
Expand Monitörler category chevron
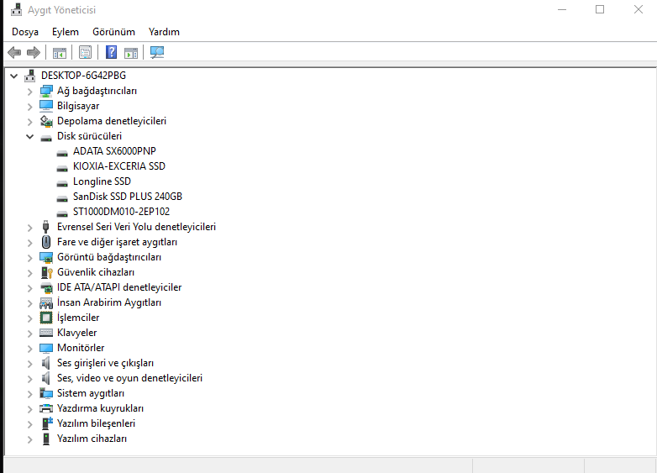point(29,348)
